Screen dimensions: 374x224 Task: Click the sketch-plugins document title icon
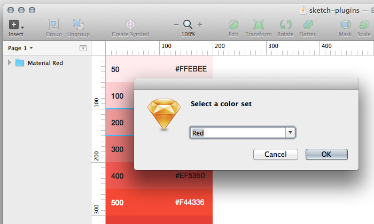click(x=303, y=10)
